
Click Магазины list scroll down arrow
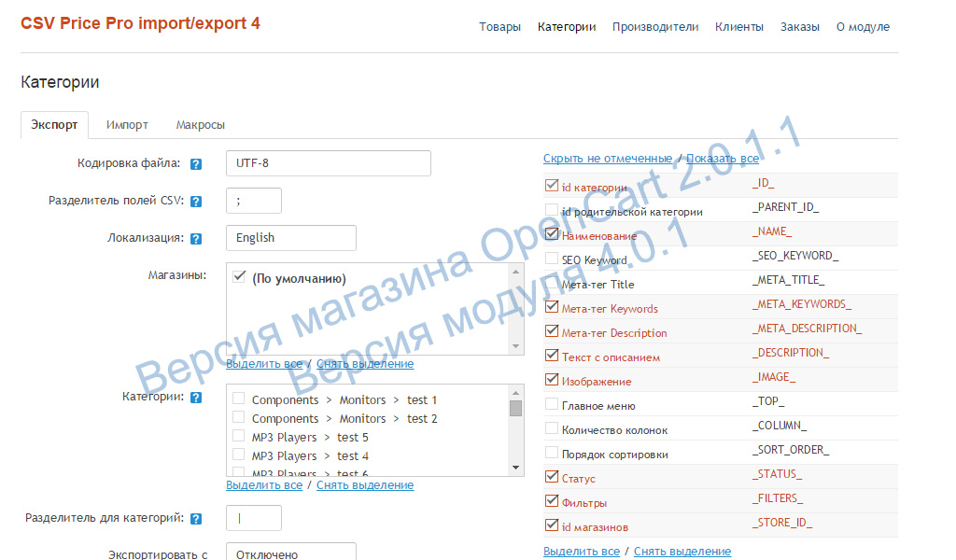pos(515,346)
